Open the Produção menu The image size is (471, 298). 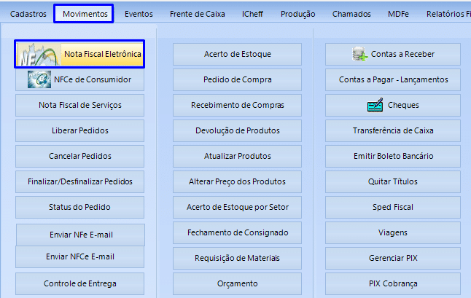(x=297, y=14)
